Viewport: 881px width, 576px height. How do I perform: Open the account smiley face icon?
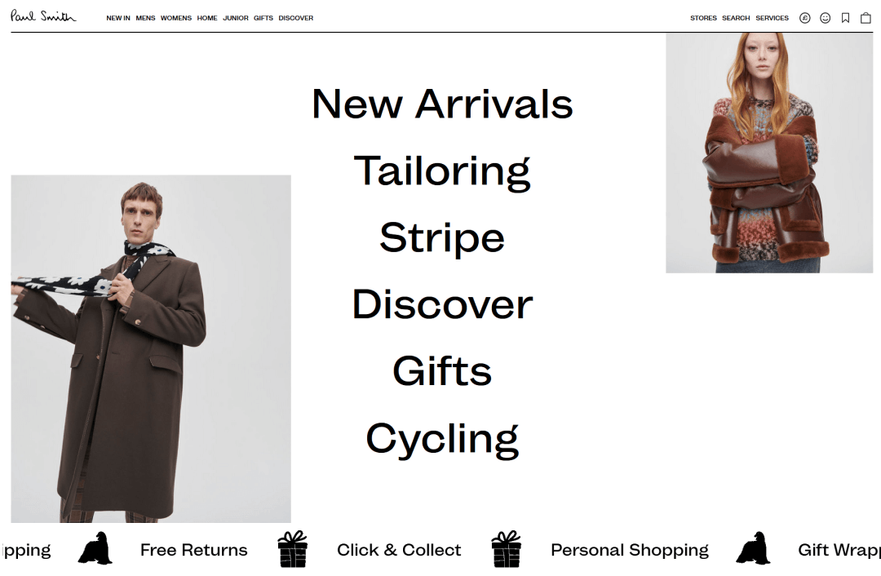point(825,18)
